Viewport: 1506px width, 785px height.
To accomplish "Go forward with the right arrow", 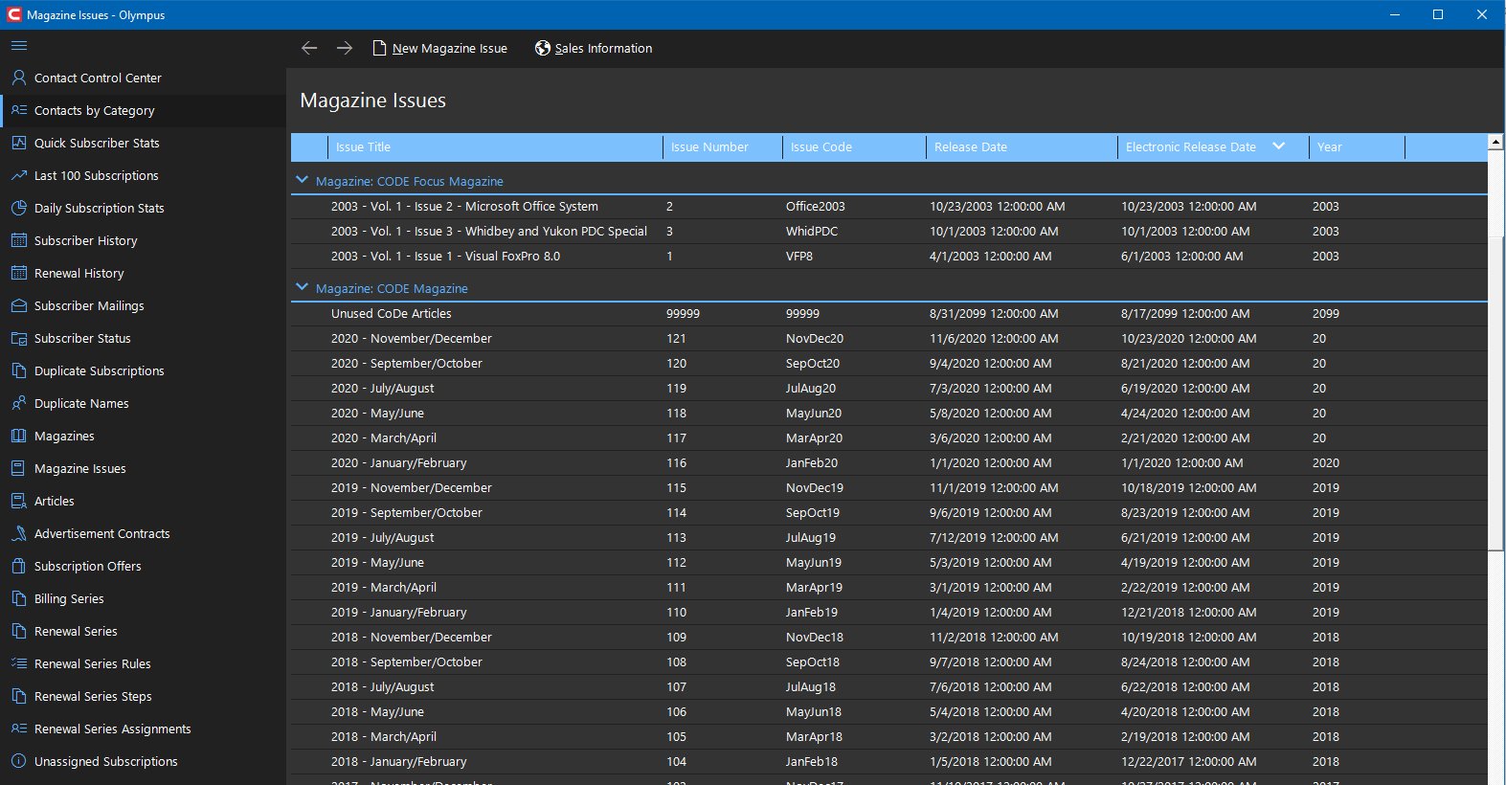I will [x=345, y=48].
